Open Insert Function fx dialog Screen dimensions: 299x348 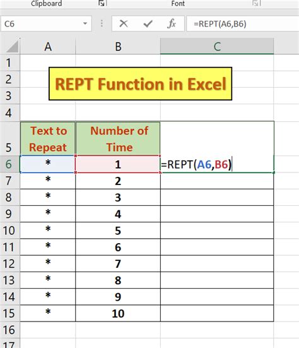pos(172,23)
